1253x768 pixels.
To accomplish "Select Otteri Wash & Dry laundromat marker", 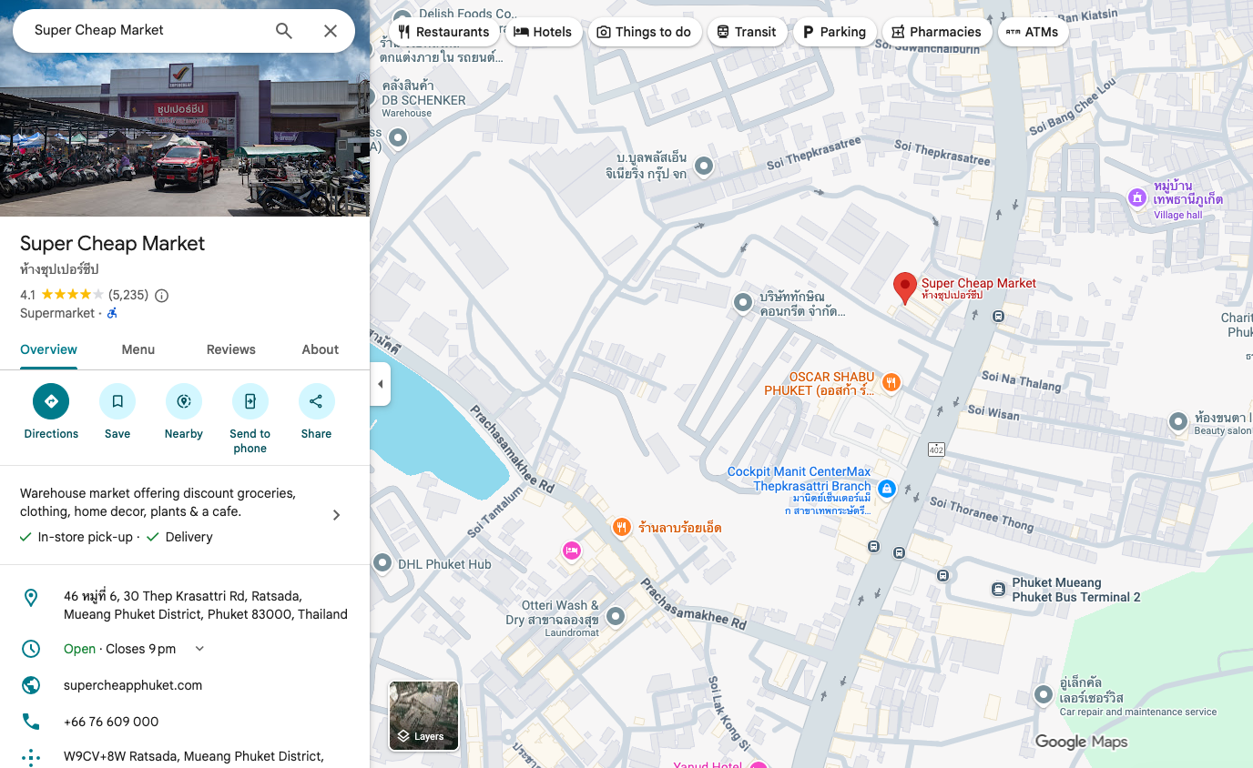I will pyautogui.click(x=616, y=616).
